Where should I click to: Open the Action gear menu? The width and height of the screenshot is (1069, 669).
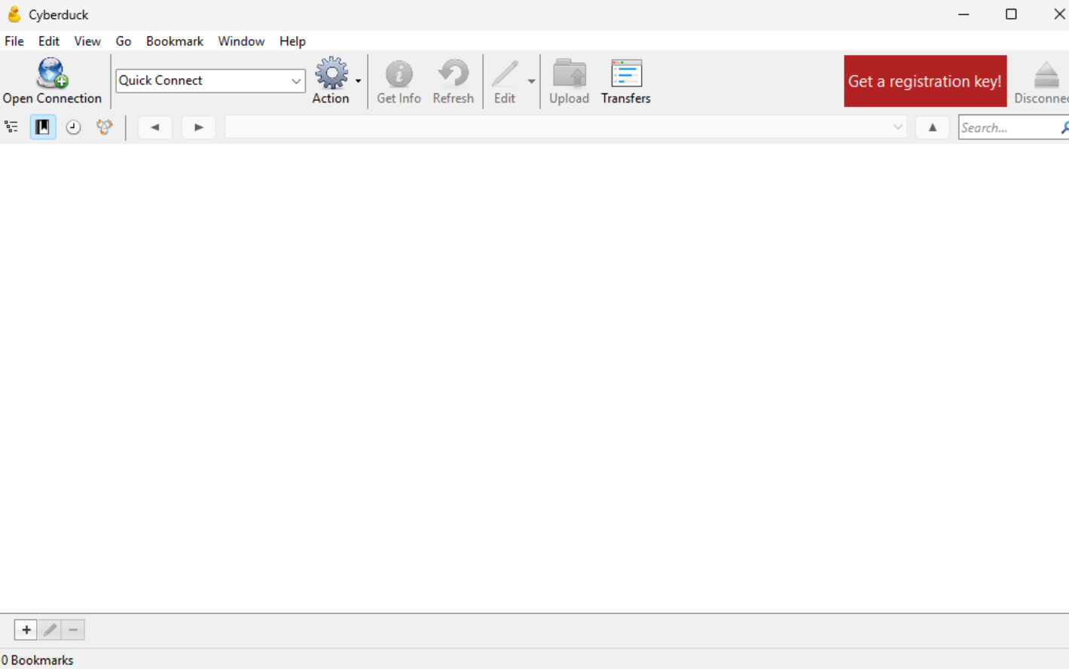(x=331, y=73)
